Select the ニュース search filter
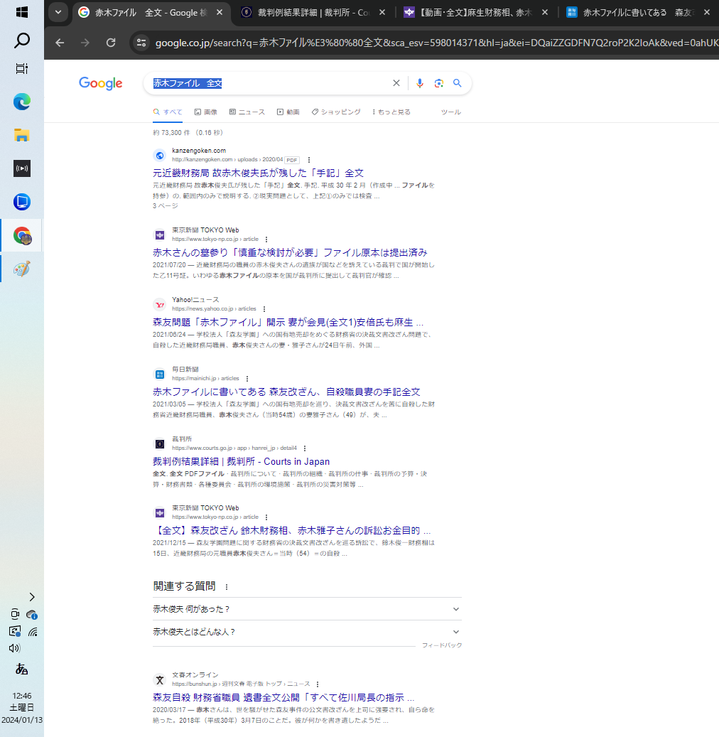Viewport: 719px width, 737px height. pos(247,112)
